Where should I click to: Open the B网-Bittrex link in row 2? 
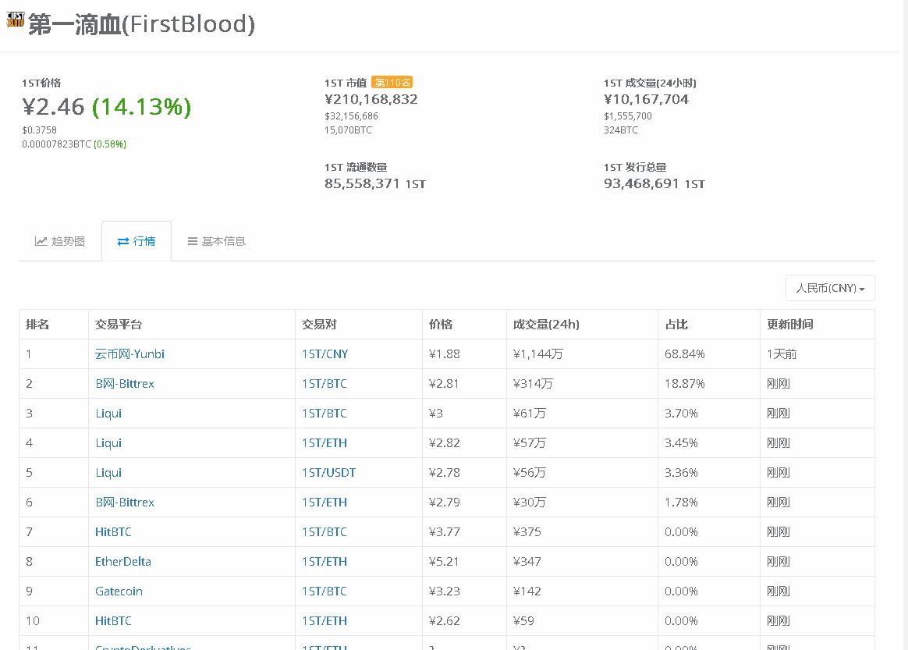pyautogui.click(x=125, y=383)
